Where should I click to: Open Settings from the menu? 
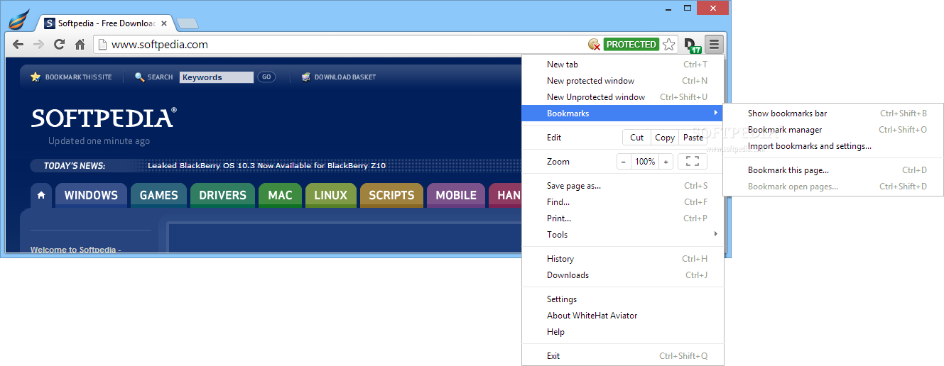(x=623, y=299)
